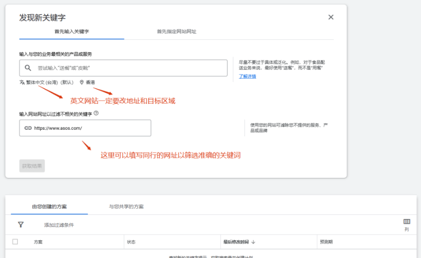The image size is (421, 258).
Task: Click the link chain icon in URL field
Action: click(28, 128)
